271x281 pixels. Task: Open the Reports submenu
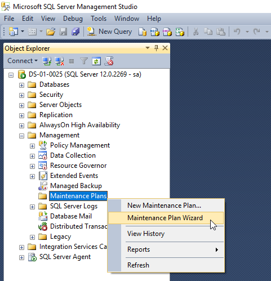[x=166, y=249]
